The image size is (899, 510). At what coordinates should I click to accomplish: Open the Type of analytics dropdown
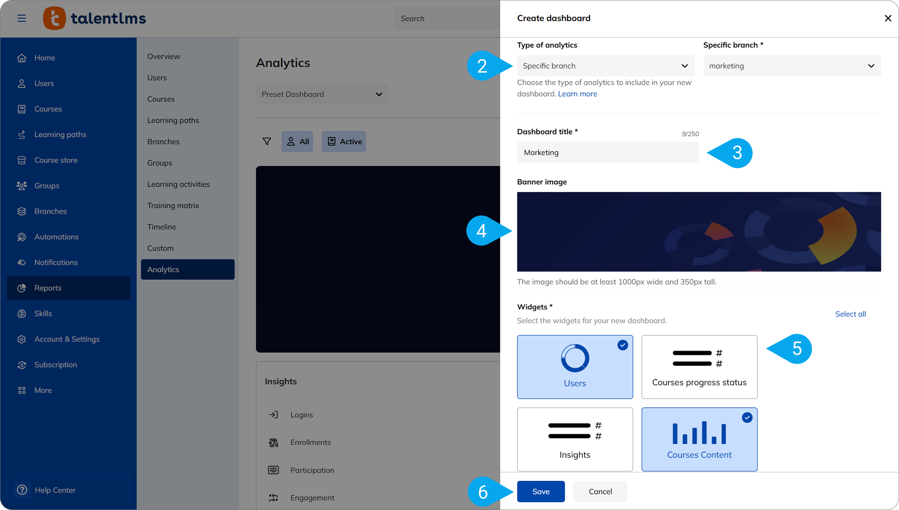(606, 66)
